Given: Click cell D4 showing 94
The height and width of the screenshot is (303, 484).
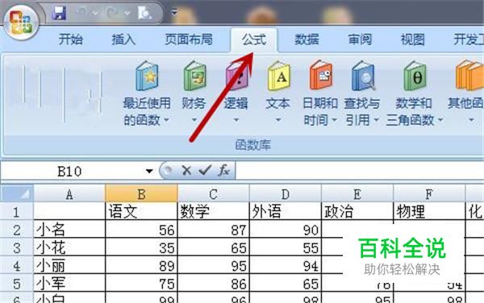Looking at the screenshot, I should [x=286, y=265].
